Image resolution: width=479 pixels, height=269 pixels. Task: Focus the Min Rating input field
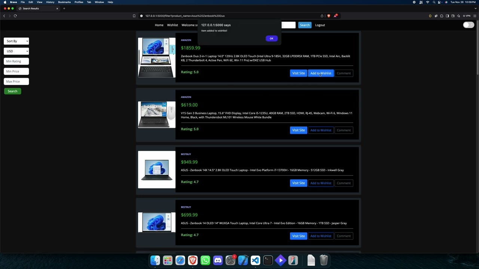point(16,61)
